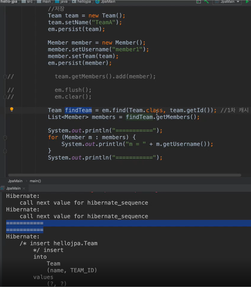Click the yellow lightbulb intention icon
This screenshot has height=287, width=251.
pyautogui.click(x=11, y=110)
